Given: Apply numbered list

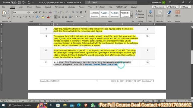Looking at the screenshot, I should tap(61, 12).
